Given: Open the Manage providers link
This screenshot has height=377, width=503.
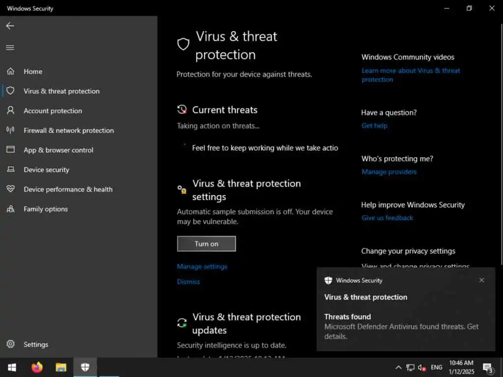Looking at the screenshot, I should coord(389,171).
